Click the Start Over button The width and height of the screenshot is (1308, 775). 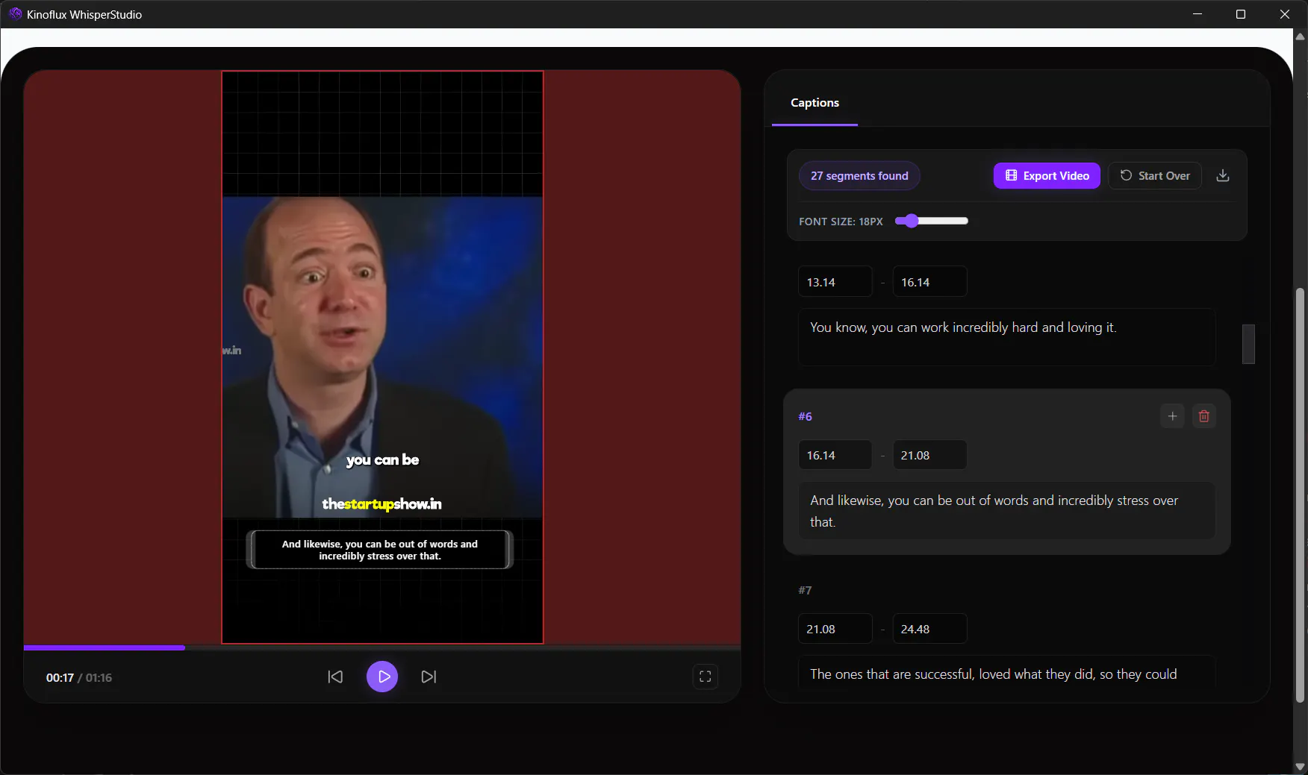coord(1154,175)
